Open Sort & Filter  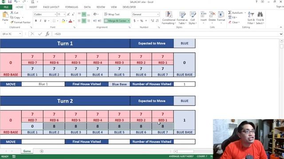(x=251, y=18)
